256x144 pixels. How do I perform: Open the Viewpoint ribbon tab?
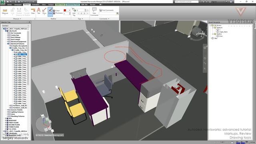click(18, 4)
